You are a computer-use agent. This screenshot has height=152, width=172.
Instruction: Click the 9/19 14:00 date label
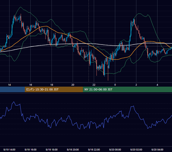point(9,149)
